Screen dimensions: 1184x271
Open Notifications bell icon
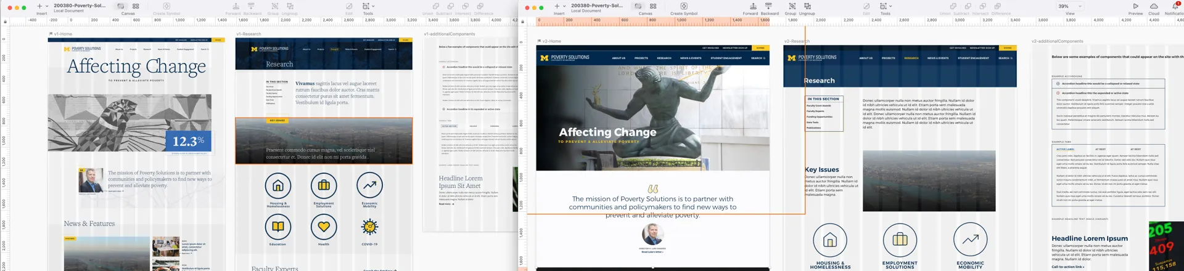tap(1175, 6)
